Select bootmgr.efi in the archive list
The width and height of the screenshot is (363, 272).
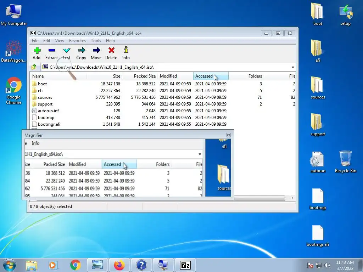pos(49,124)
